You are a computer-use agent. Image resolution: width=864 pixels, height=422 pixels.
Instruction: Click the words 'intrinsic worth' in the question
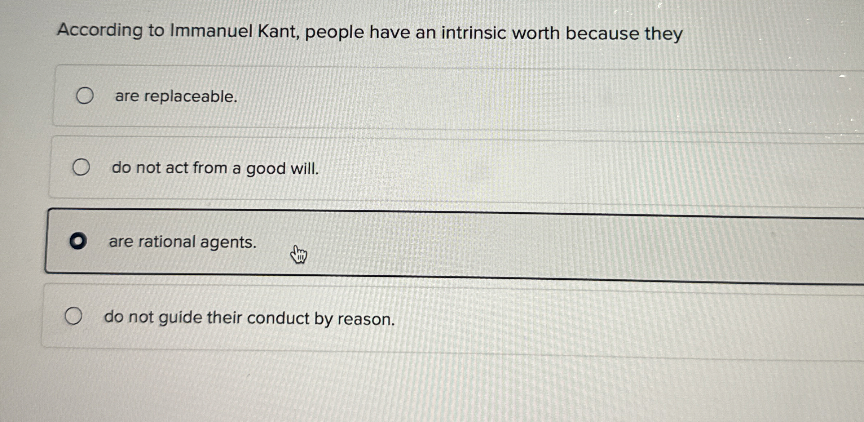[502, 32]
